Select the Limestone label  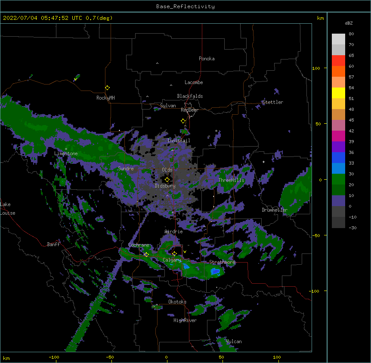click(x=66, y=153)
